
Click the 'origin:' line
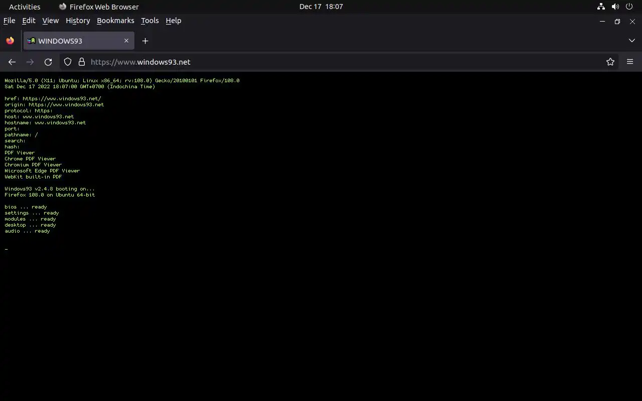click(54, 105)
